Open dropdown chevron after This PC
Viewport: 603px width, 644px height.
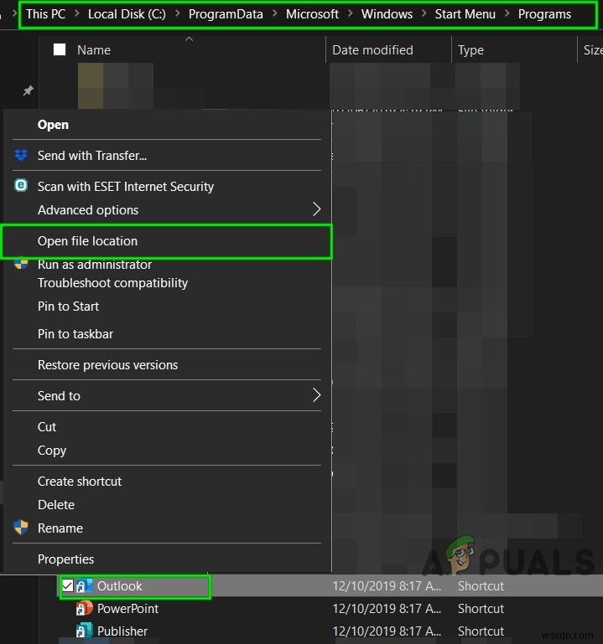[x=77, y=14]
